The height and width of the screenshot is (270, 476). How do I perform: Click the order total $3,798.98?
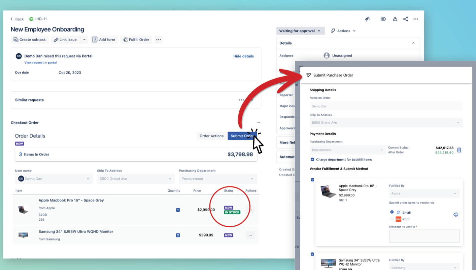click(240, 154)
